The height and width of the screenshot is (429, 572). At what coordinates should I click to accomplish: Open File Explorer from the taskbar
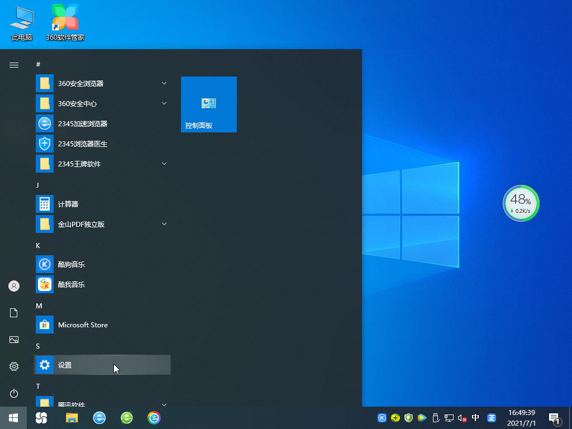pos(71,418)
